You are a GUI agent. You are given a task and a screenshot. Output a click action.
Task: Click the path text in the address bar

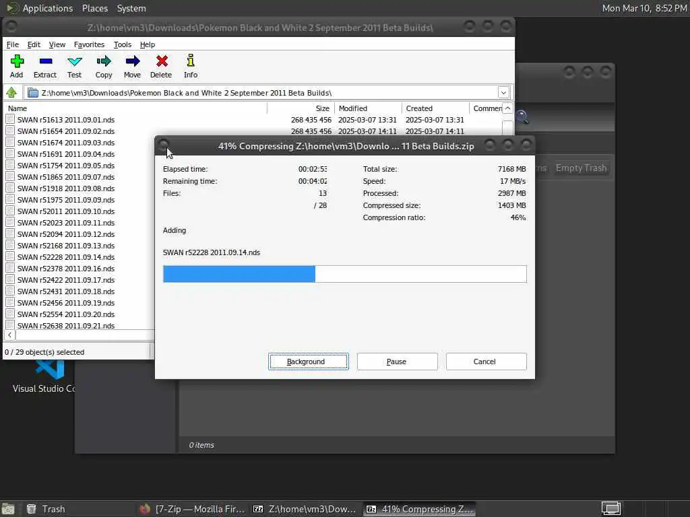pyautogui.click(x=187, y=93)
